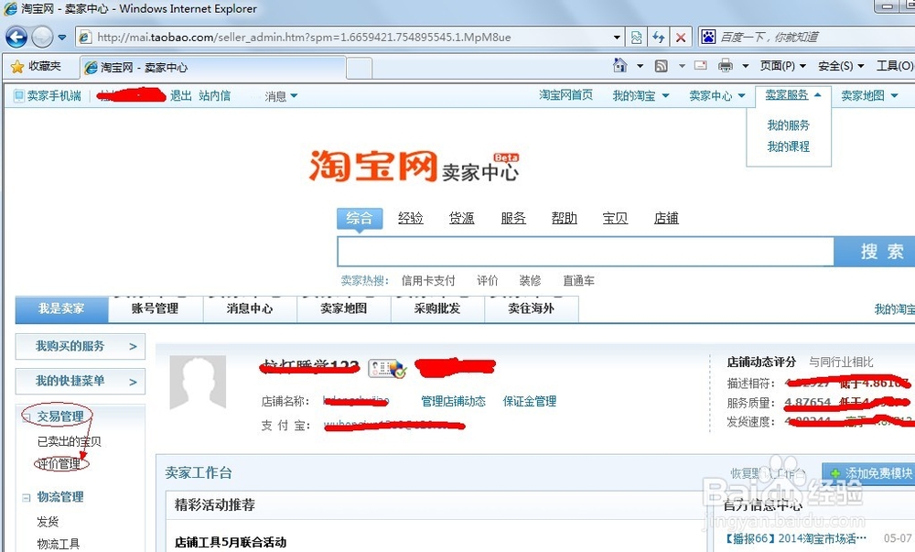Select the 消息中心 navigation tab
The width and height of the screenshot is (915, 552).
click(x=249, y=309)
